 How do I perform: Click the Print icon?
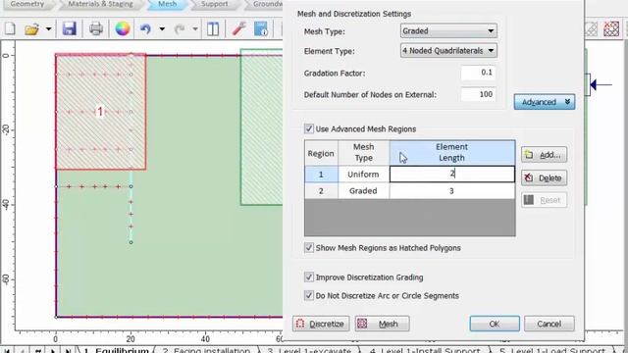click(96, 28)
